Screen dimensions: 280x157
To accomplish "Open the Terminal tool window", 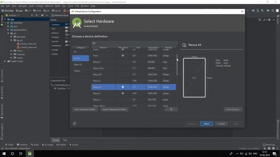I will [x=22, y=145].
